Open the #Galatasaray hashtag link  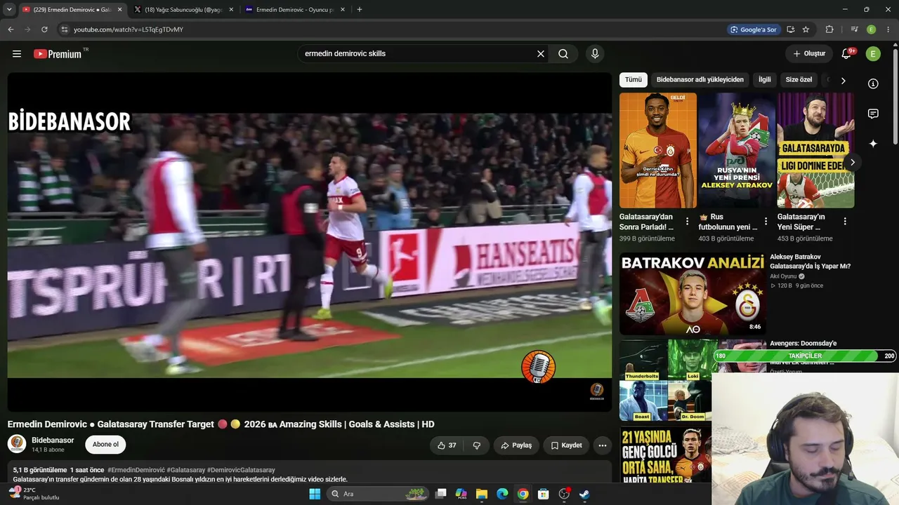[186, 470]
